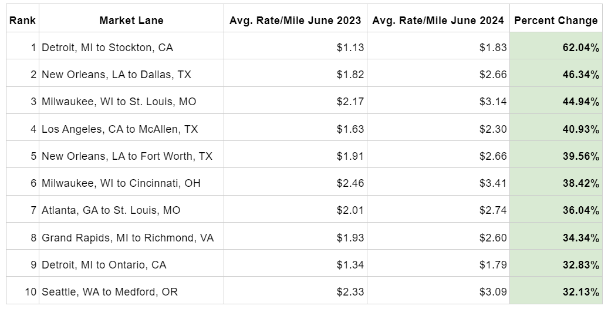Click the Avg. Rate/Mile June 2023 header
Screen dimensions: 608x309
point(295,20)
